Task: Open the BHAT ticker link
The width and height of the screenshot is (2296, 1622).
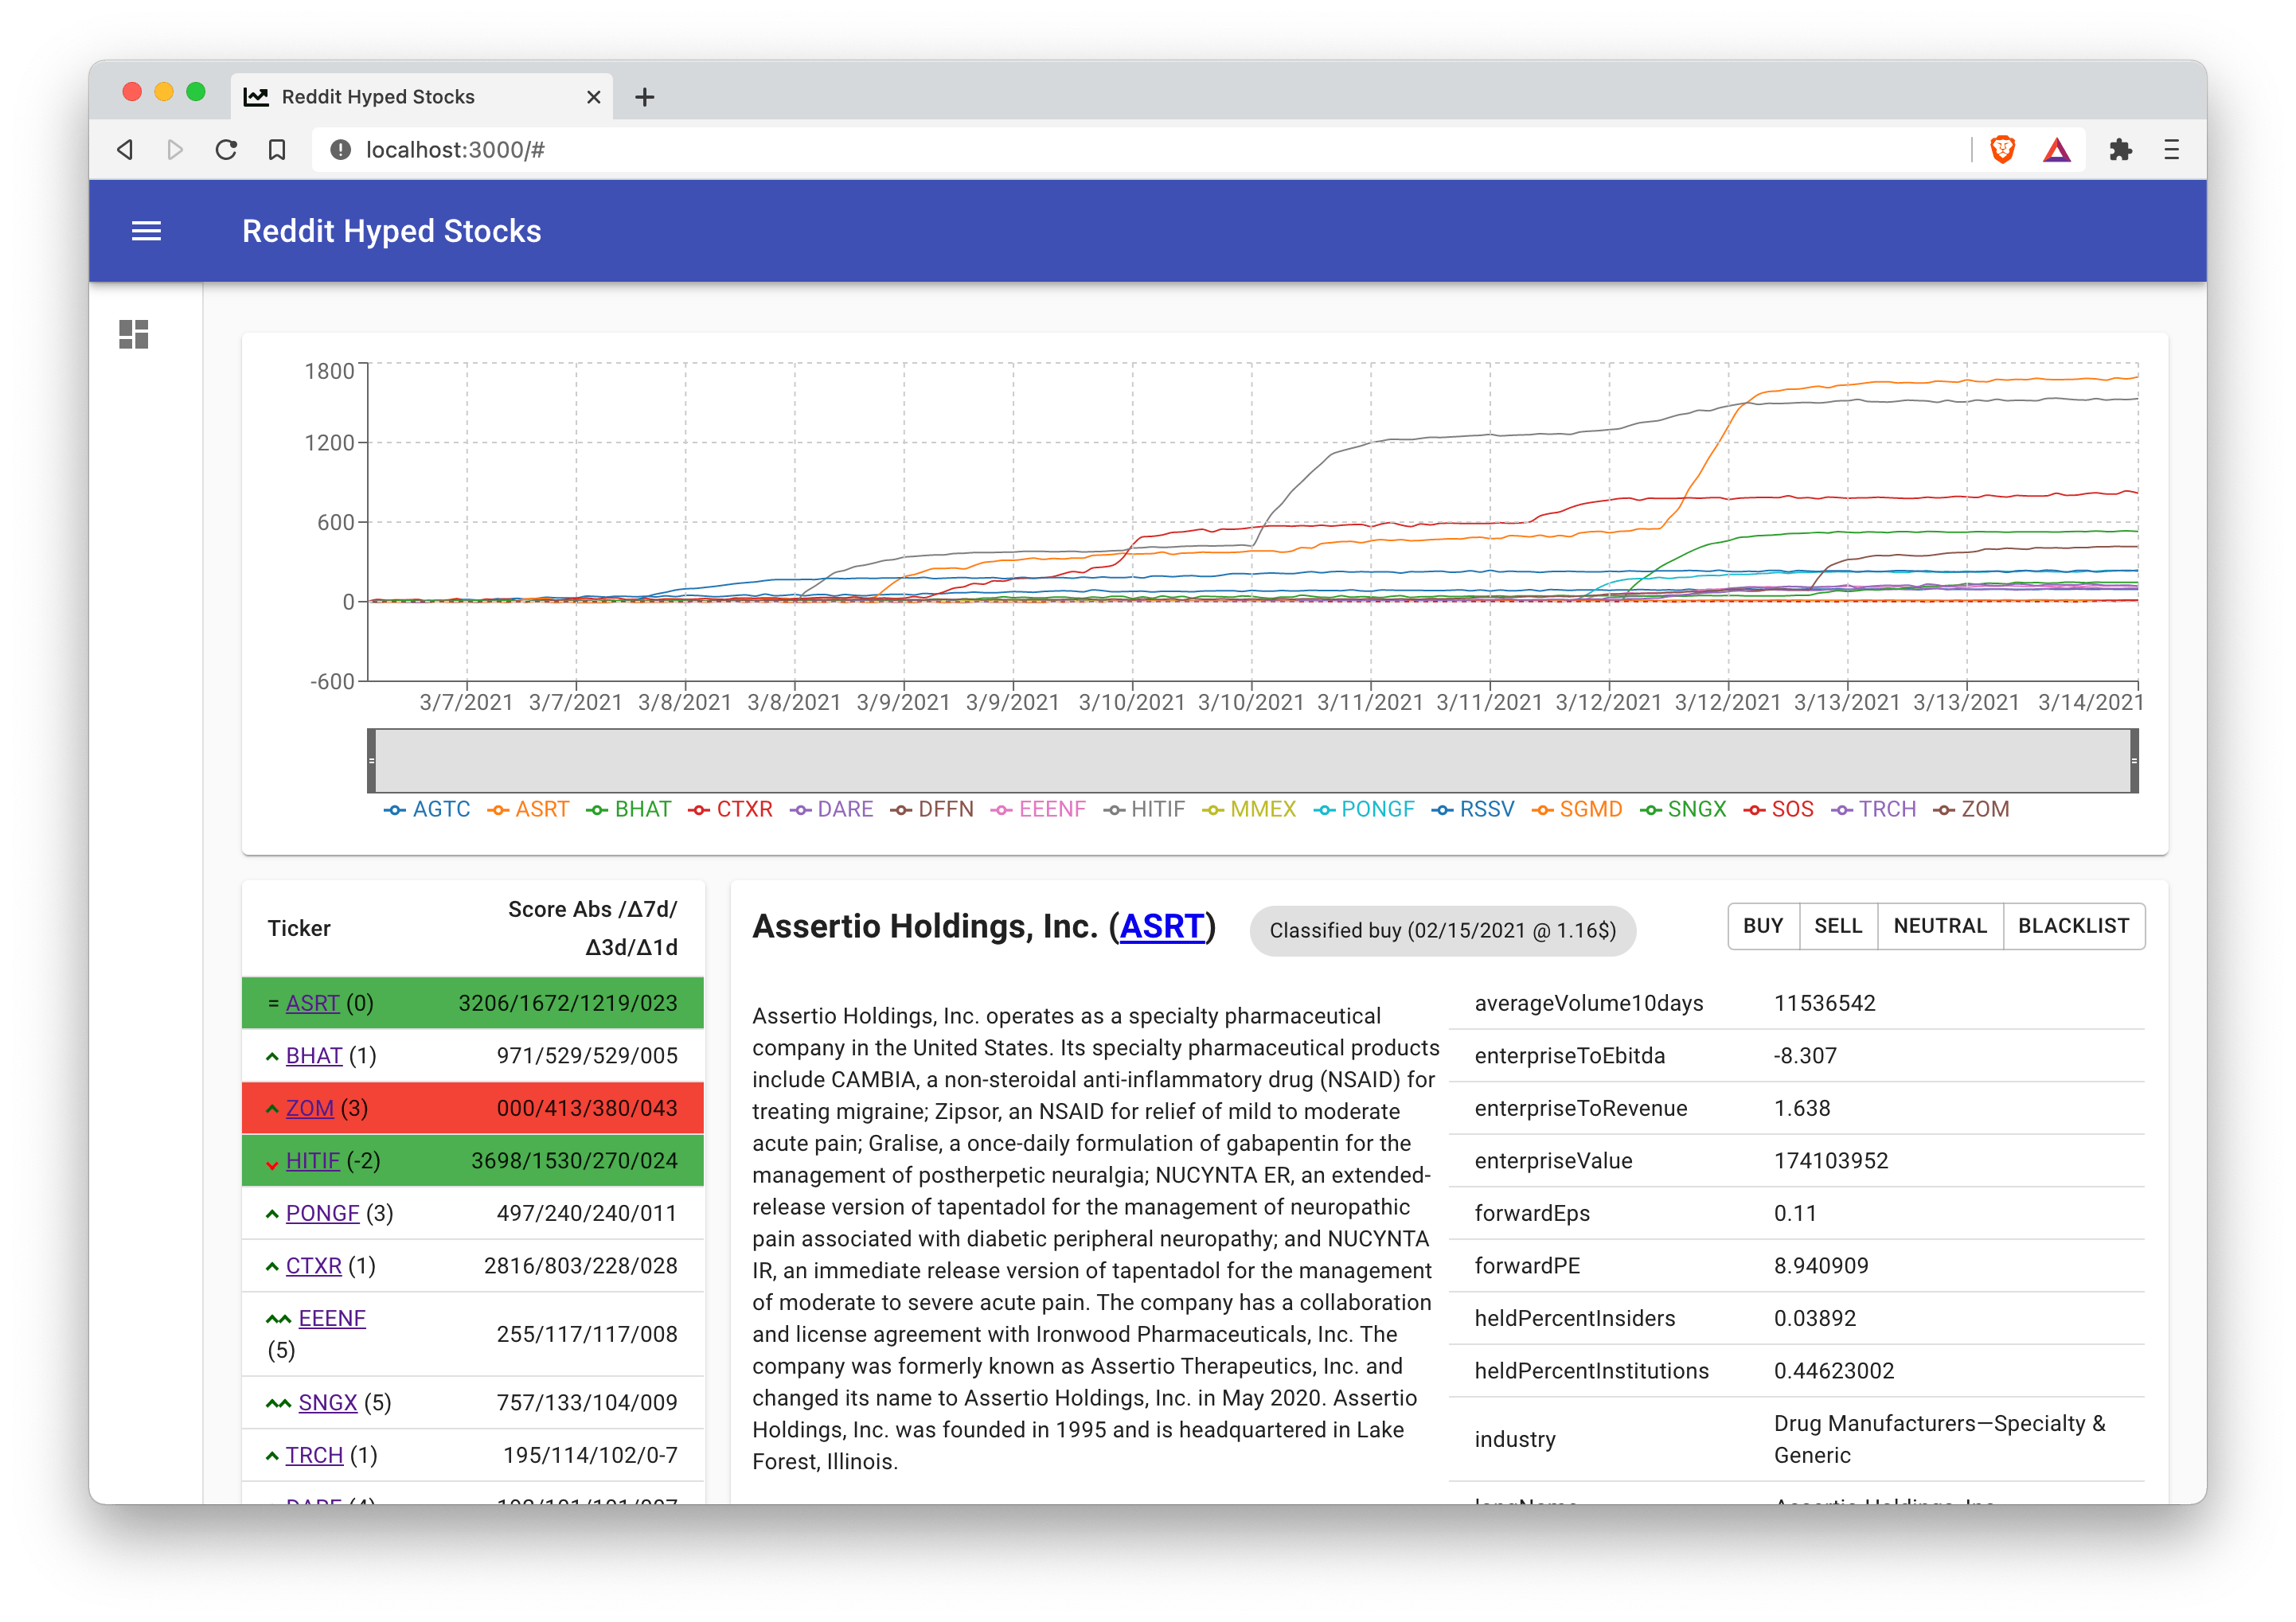Action: pyautogui.click(x=314, y=1056)
